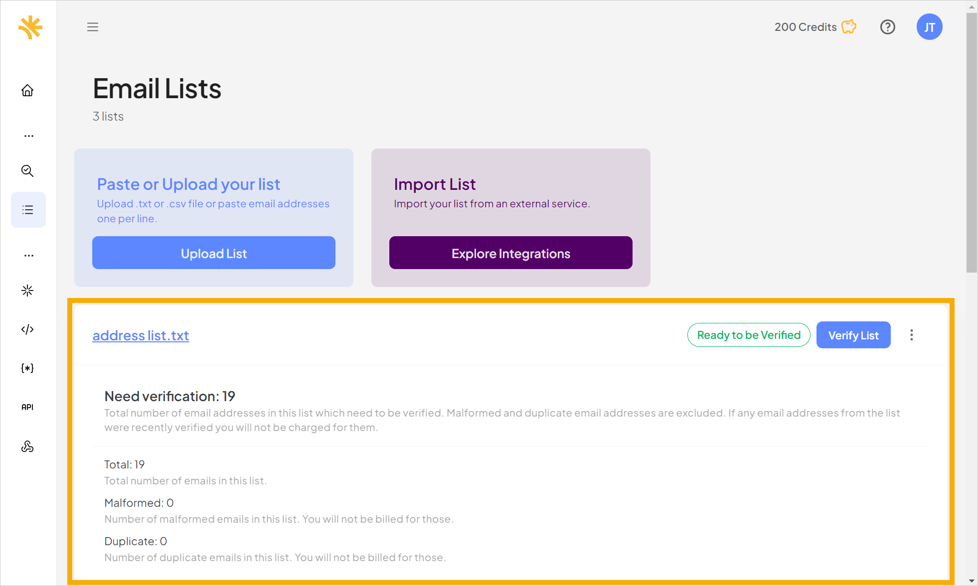The width and height of the screenshot is (978, 586).
Task: Click the code bracket icon in sidebar
Action: pyautogui.click(x=28, y=329)
